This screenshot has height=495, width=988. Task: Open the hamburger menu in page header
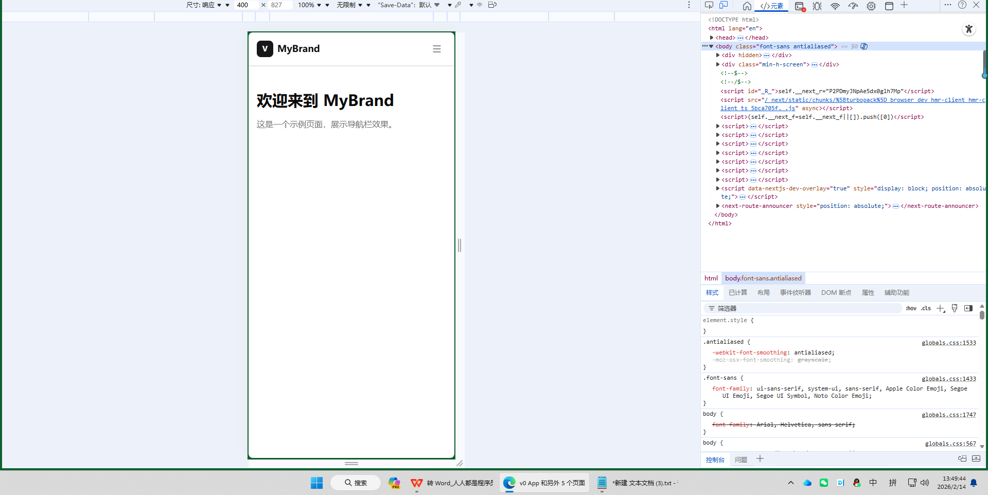[437, 49]
